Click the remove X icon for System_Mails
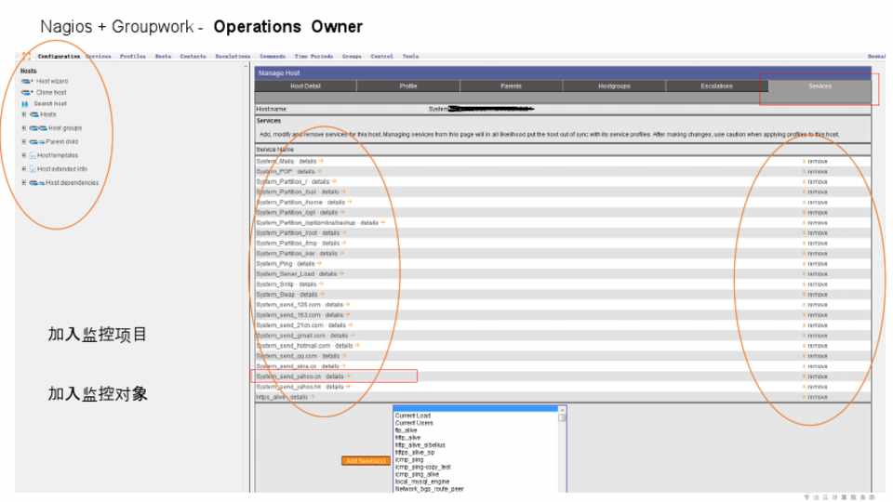 tap(804, 161)
